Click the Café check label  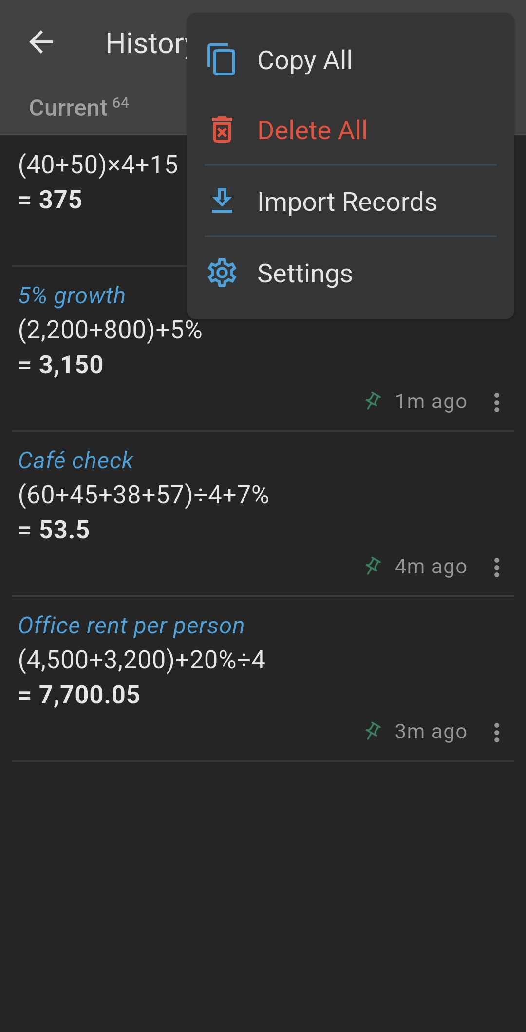75,461
